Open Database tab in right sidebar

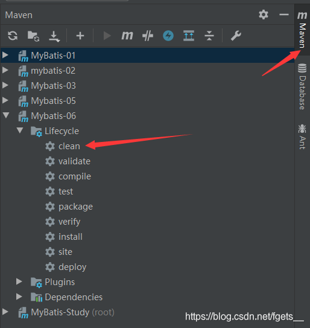pos(302,86)
